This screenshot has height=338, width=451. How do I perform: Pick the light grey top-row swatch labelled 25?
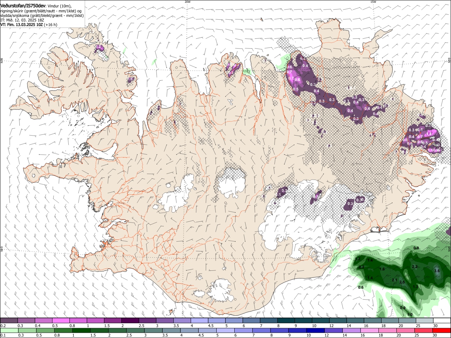[x=425, y=321]
